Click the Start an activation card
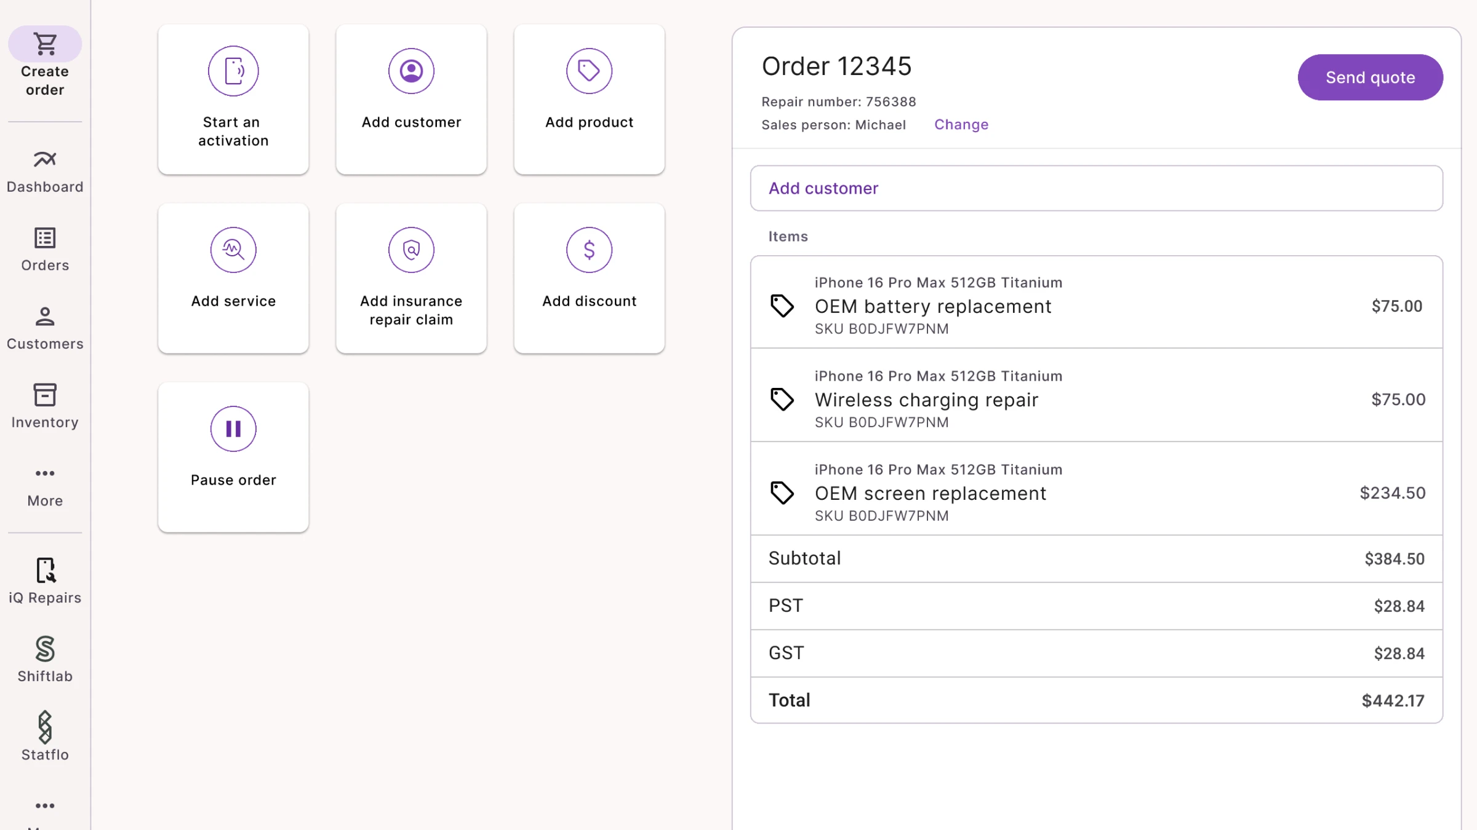 (233, 100)
